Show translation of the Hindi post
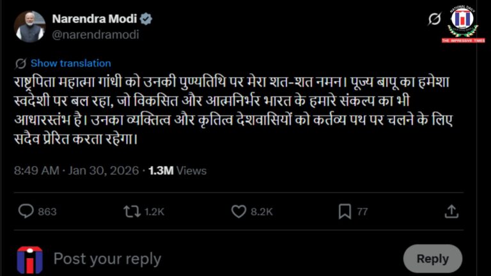Image resolution: width=491 pixels, height=276 pixels. click(70, 63)
